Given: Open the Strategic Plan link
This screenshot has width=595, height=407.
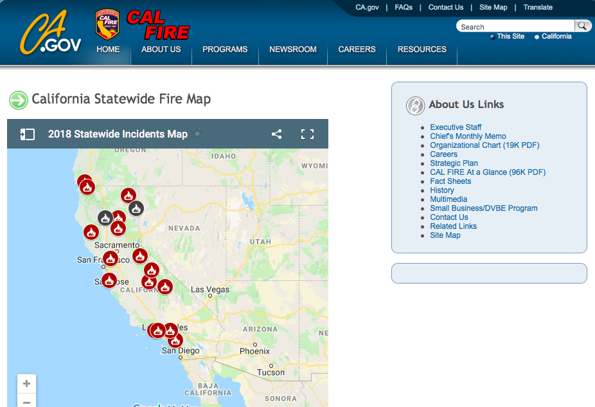Looking at the screenshot, I should 454,163.
